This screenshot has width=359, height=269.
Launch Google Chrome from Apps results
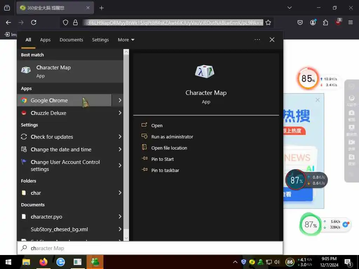[65, 101]
